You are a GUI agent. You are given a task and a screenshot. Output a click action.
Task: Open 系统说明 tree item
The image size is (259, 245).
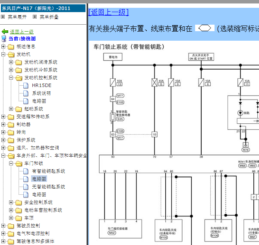click(41, 93)
